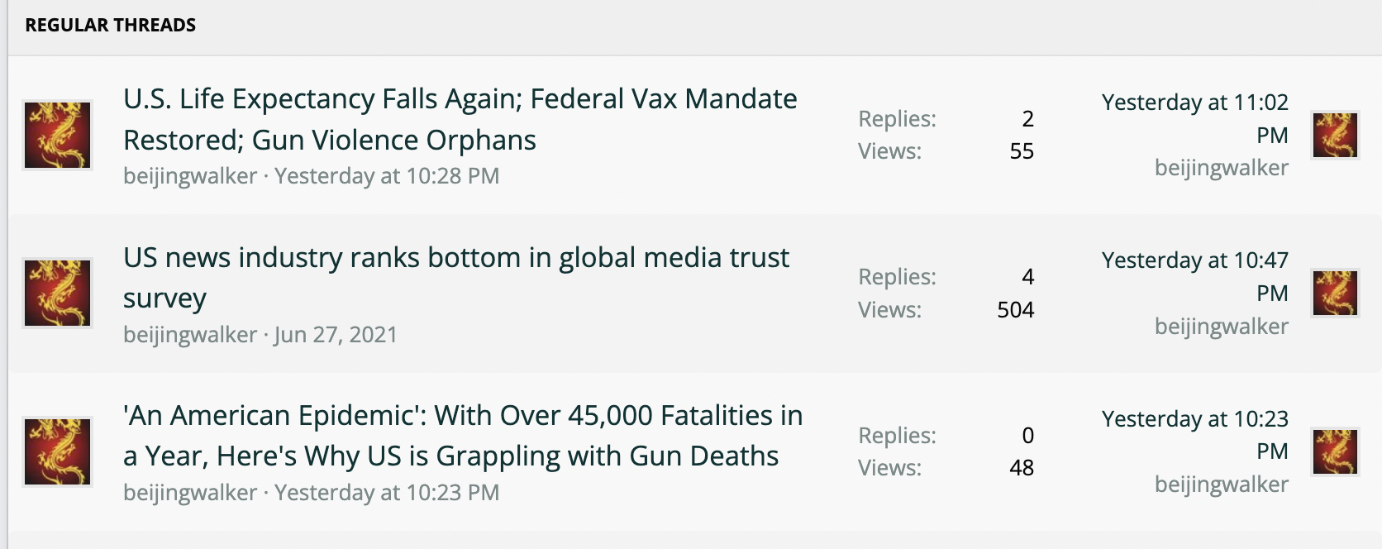Go to thread start date Jun 27, 2021

336,335
